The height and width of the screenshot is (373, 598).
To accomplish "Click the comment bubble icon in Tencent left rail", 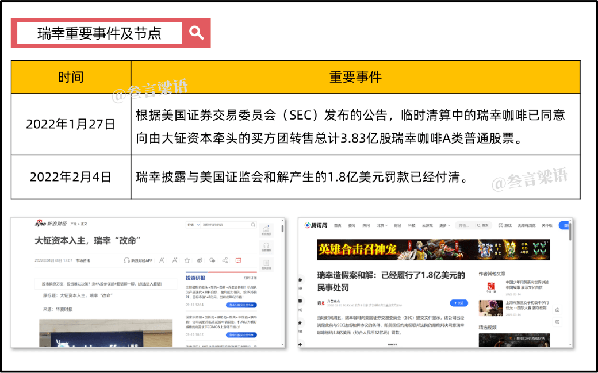I will (x=301, y=301).
